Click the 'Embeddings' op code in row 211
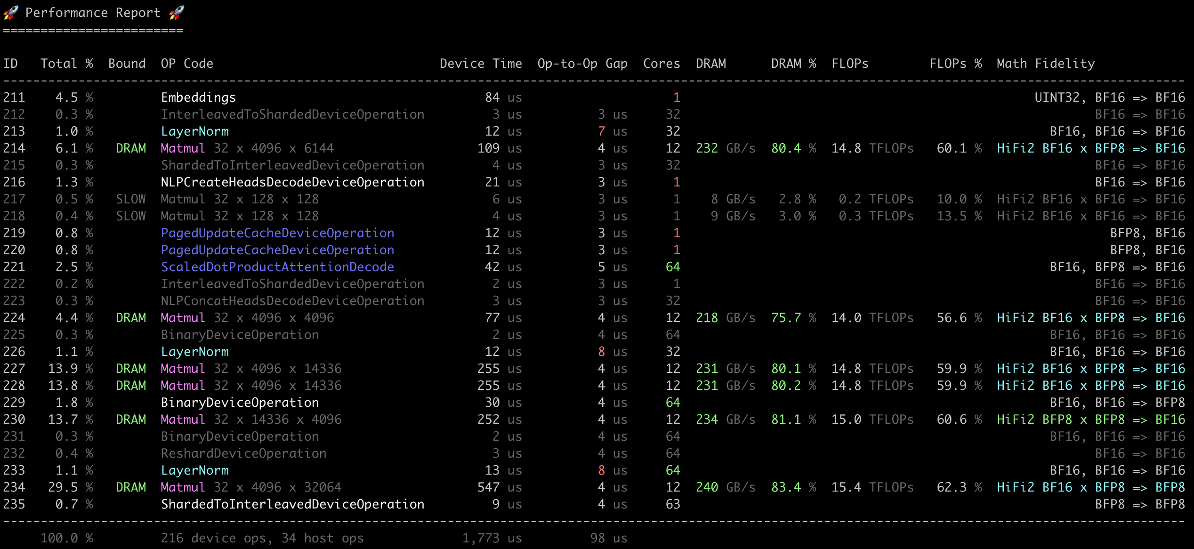This screenshot has width=1194, height=549. 198,97
